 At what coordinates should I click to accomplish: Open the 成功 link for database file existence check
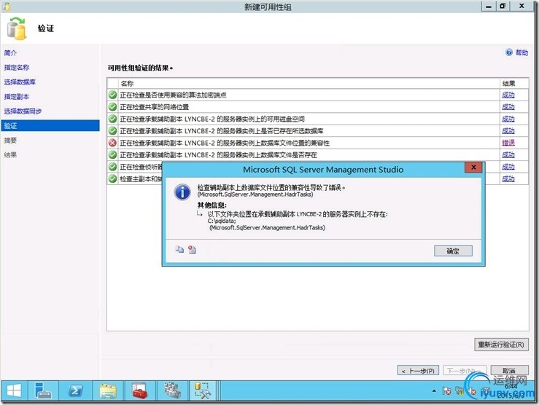pos(508,155)
